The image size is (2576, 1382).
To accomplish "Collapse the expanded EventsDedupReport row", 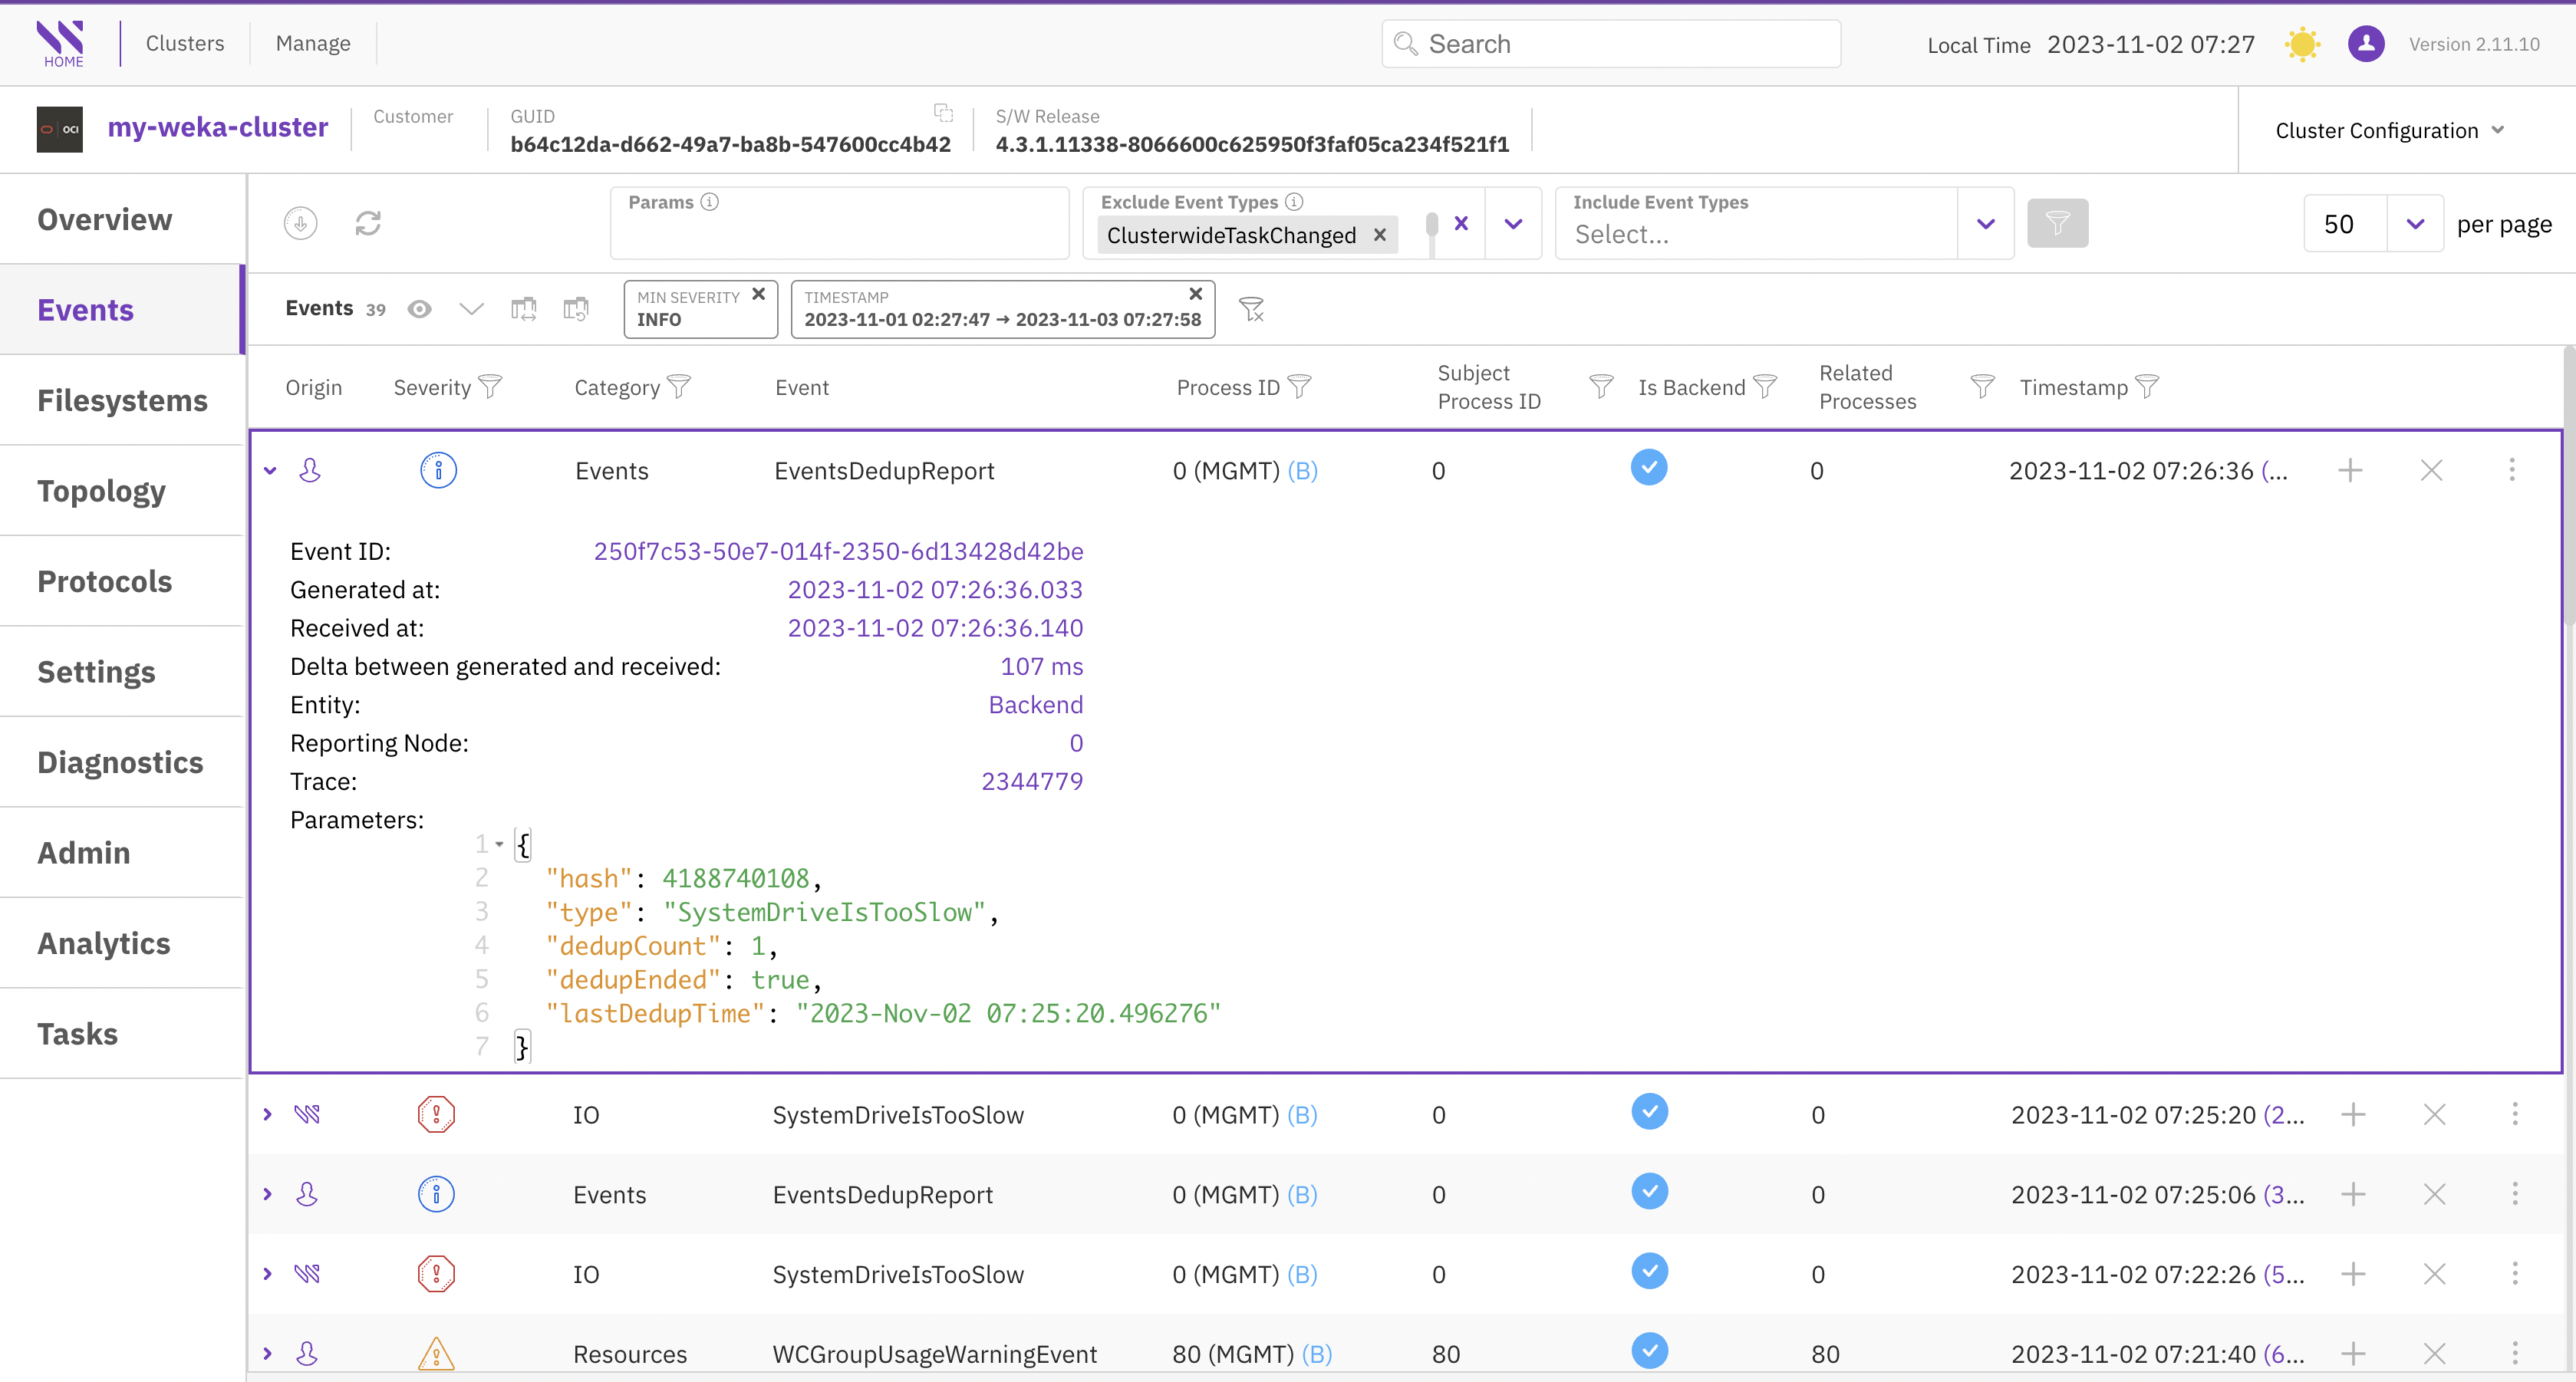I will coord(270,470).
